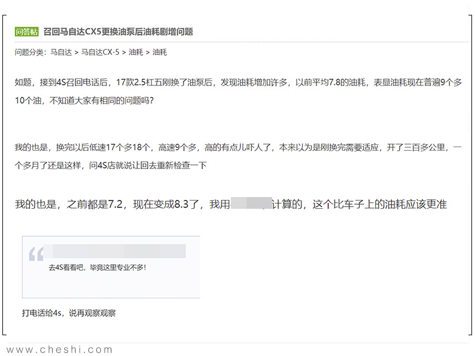The width and height of the screenshot is (475, 356).
Task: Open the 马自达 category breadcrumb
Action: [61, 52]
